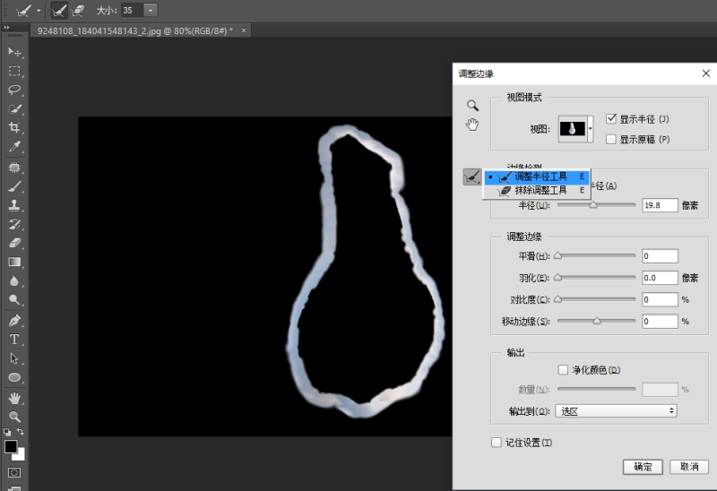This screenshot has height=491, width=717.
Task: Select the Lasso tool in toolbar
Action: (x=14, y=90)
